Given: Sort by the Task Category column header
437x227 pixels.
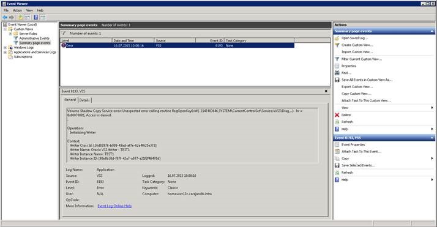Looking at the screenshot, I should [x=259, y=40].
